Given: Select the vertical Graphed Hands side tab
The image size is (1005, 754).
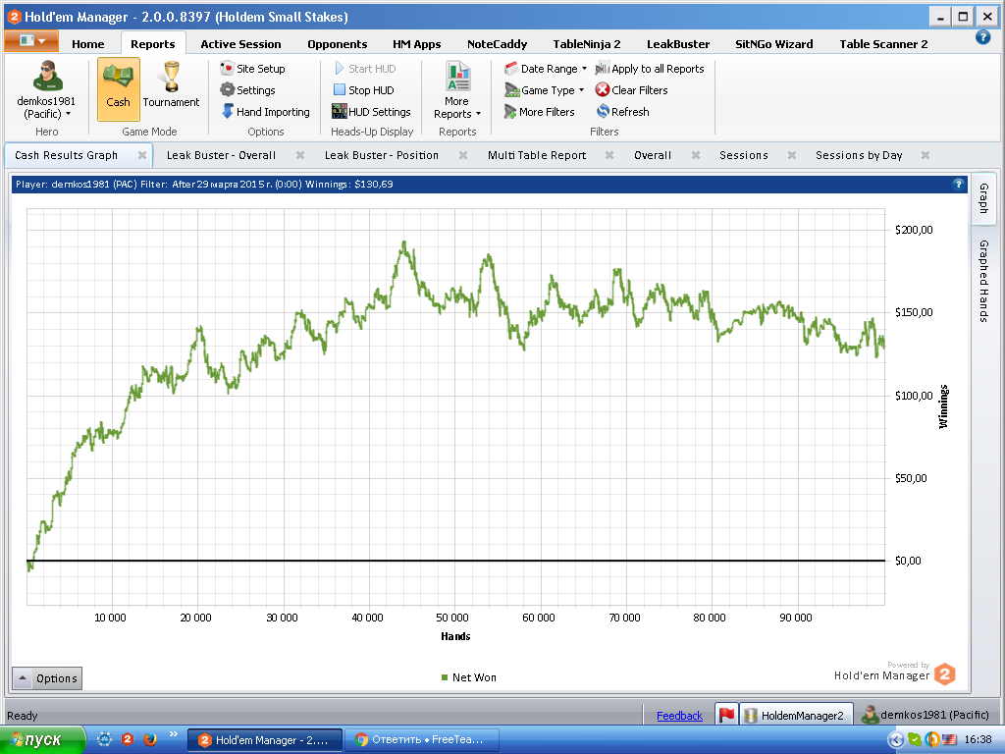Looking at the screenshot, I should point(983,281).
